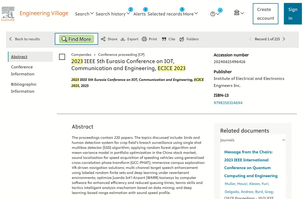The height and width of the screenshot is (199, 303).
Task: Click the Export label in toolbar
Action: pyautogui.click(x=133, y=39)
